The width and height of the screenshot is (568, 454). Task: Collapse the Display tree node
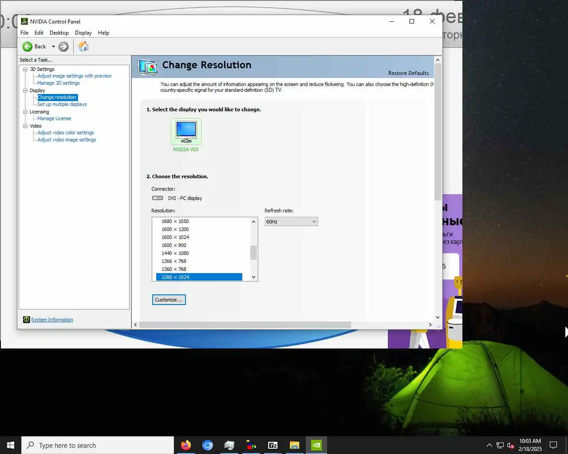coord(25,90)
